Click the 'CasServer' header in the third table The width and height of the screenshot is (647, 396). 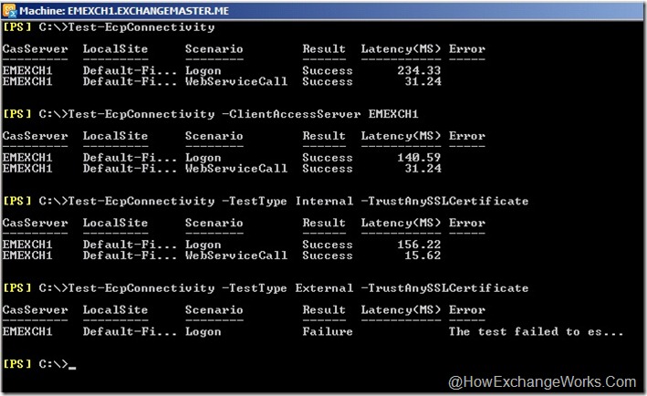35,222
